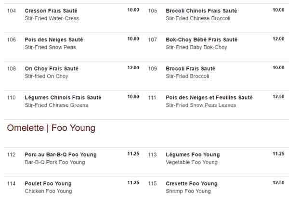289x204 pixels.
Task: Click item number 113
Action: coord(153,154)
